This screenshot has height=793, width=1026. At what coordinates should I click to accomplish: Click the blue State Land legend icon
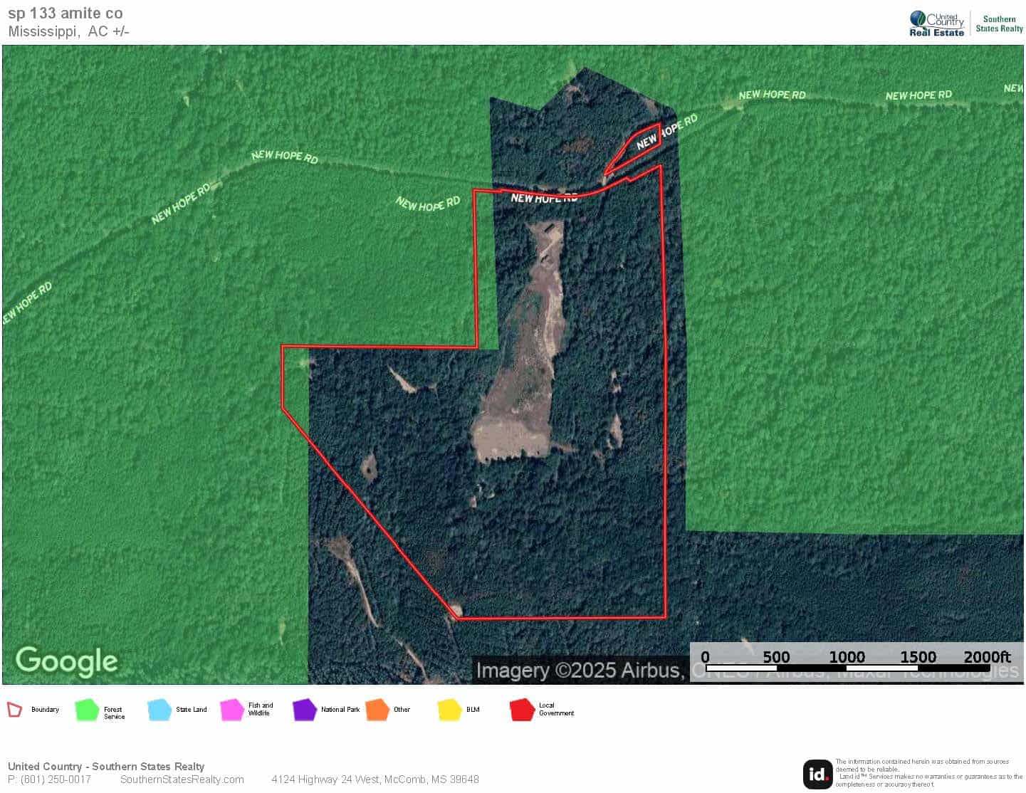tap(158, 709)
